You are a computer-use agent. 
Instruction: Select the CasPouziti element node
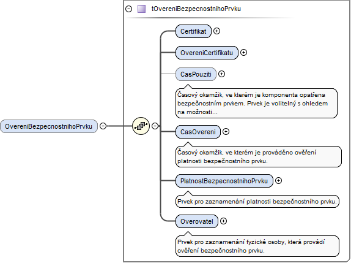tap(196, 74)
